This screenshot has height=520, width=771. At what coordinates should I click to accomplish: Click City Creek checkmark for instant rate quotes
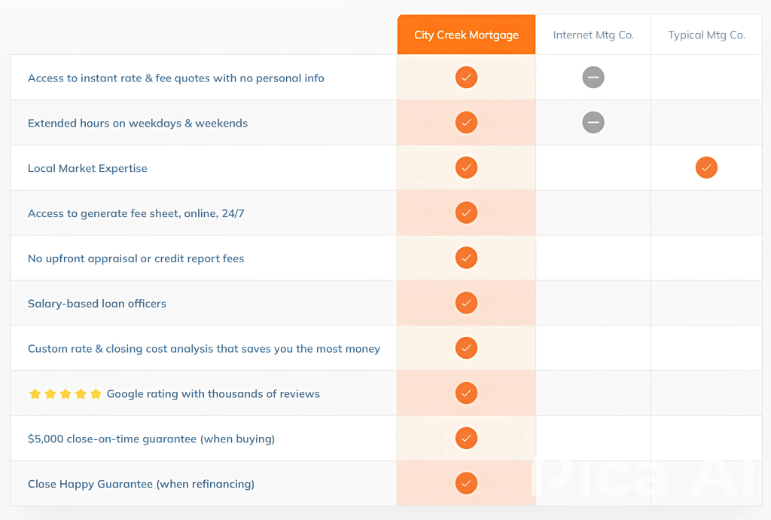click(x=466, y=78)
